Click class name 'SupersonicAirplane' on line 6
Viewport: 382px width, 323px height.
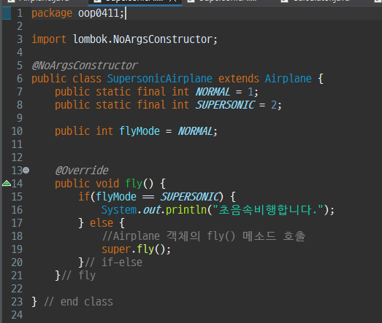[159, 79]
